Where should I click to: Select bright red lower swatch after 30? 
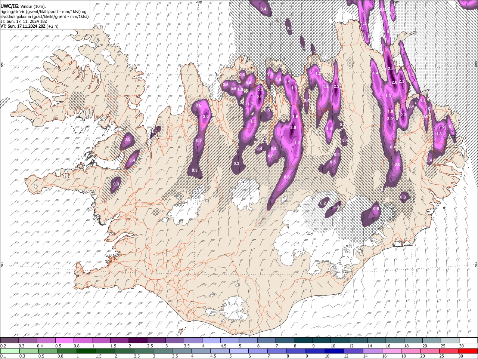click(x=468, y=351)
